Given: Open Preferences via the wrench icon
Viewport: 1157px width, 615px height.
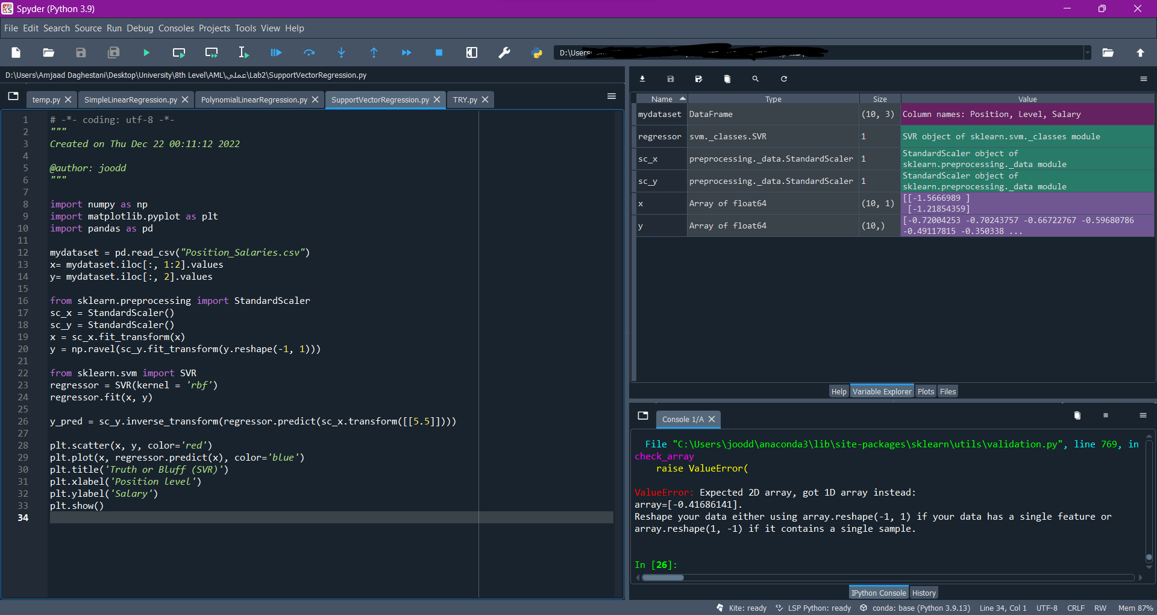Looking at the screenshot, I should pyautogui.click(x=504, y=53).
